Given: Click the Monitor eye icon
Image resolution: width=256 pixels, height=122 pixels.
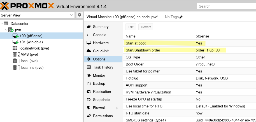Looking at the screenshot, I should tap(89, 75).
